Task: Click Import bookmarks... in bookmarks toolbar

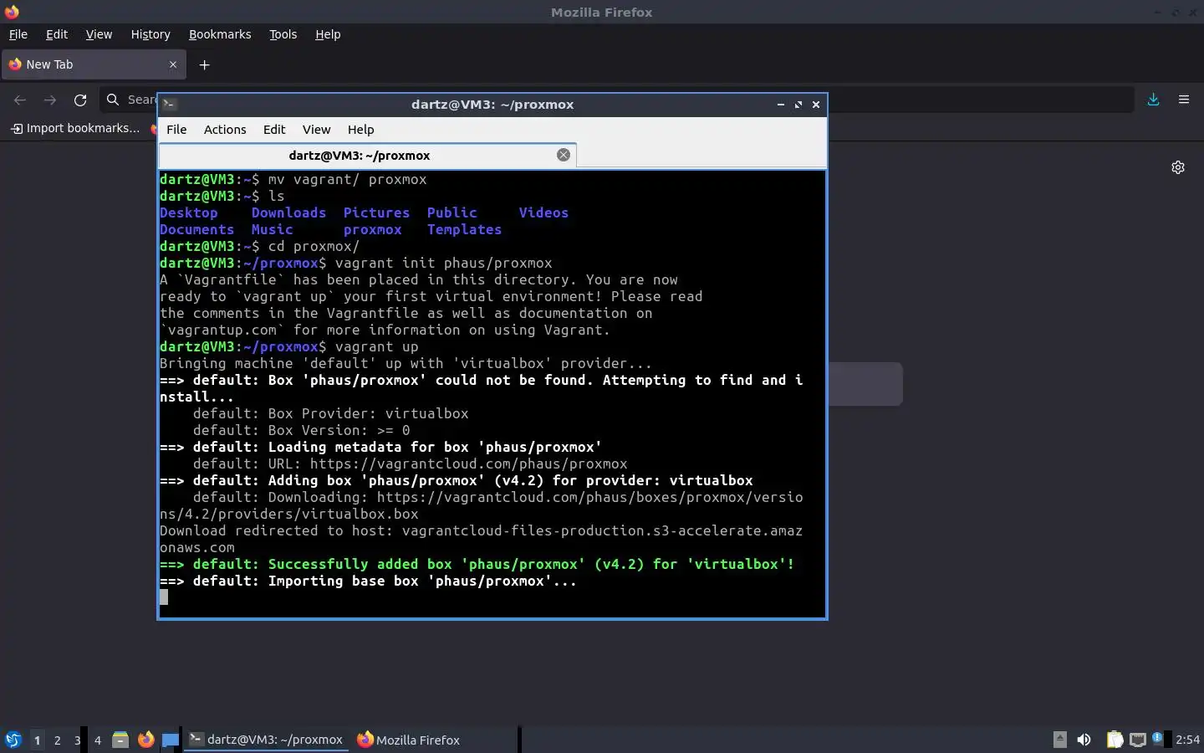Action: click(74, 128)
